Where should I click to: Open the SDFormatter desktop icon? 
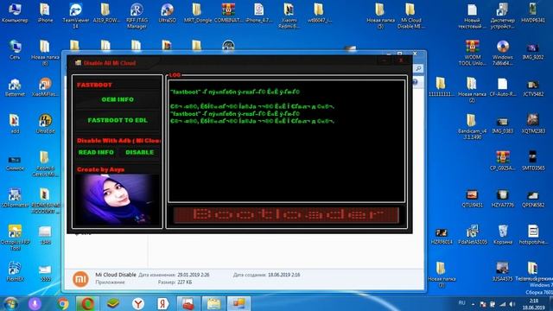coord(15,198)
